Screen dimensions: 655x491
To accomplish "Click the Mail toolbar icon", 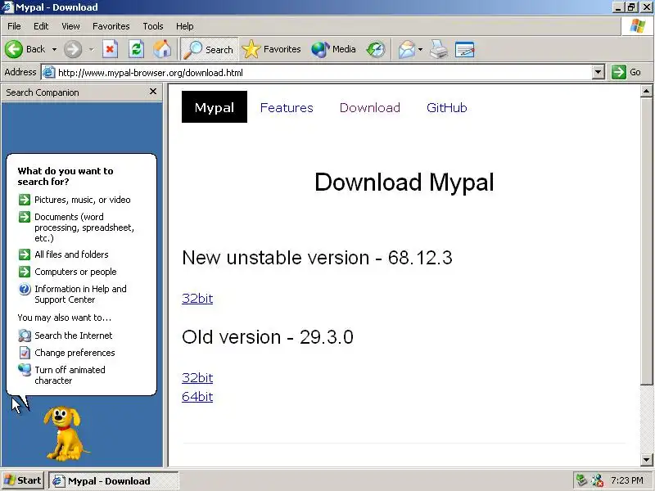I will (x=406, y=49).
